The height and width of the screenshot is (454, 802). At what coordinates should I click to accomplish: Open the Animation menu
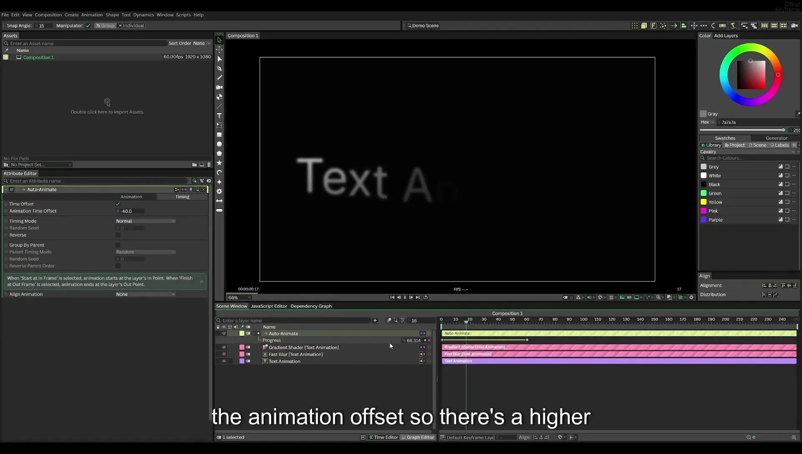92,15
